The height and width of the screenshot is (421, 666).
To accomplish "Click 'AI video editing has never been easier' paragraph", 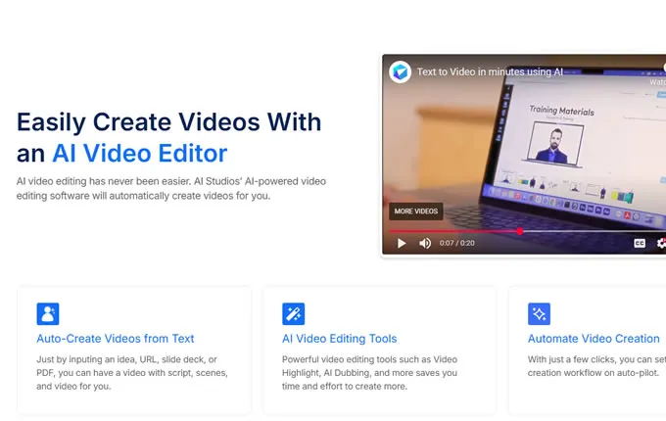I will pos(171,188).
